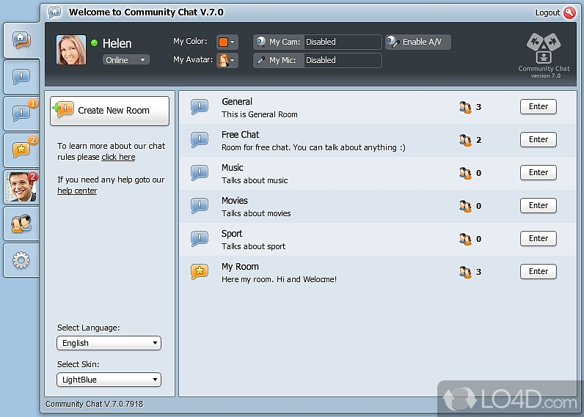Open the help center link
This screenshot has height=417, width=584.
point(77,191)
